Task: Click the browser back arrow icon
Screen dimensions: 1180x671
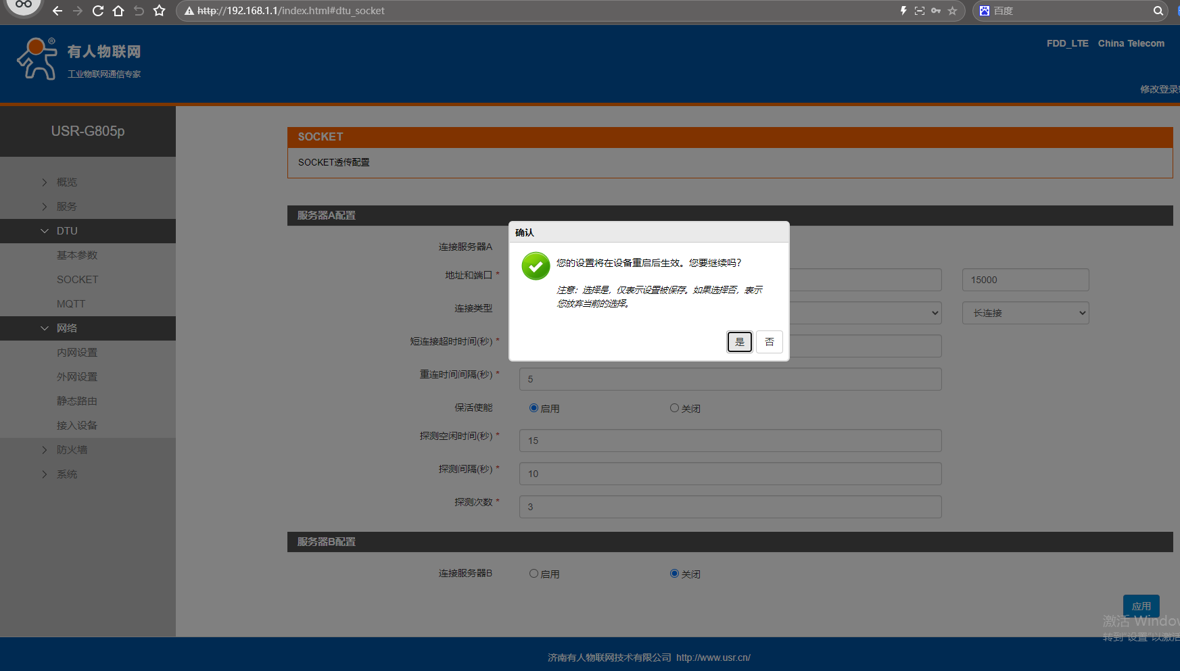Action: point(57,11)
